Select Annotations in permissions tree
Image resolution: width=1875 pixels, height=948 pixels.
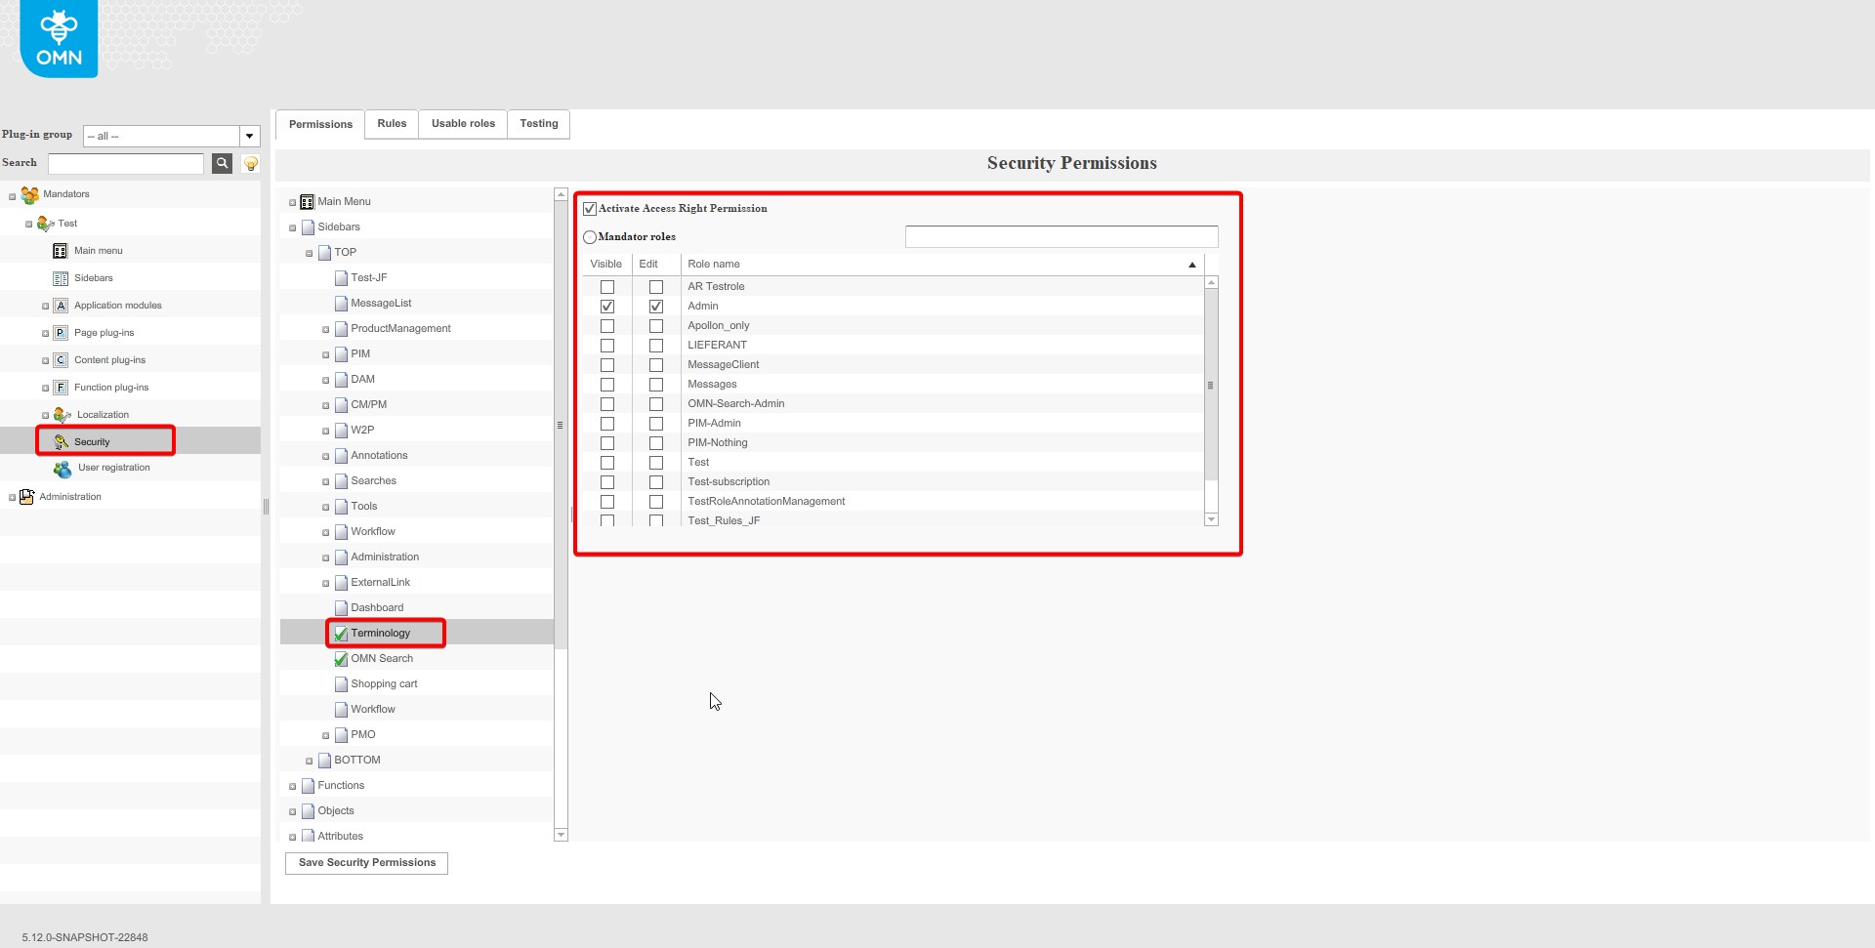coord(379,456)
